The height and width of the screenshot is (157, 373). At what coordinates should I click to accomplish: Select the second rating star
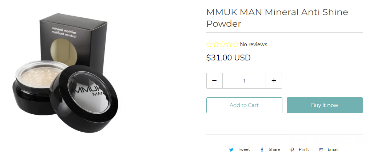pyautogui.click(x=216, y=44)
